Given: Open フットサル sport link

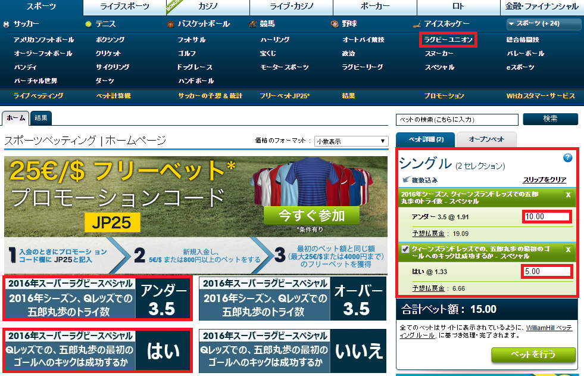Looking at the screenshot, I should [x=192, y=39].
